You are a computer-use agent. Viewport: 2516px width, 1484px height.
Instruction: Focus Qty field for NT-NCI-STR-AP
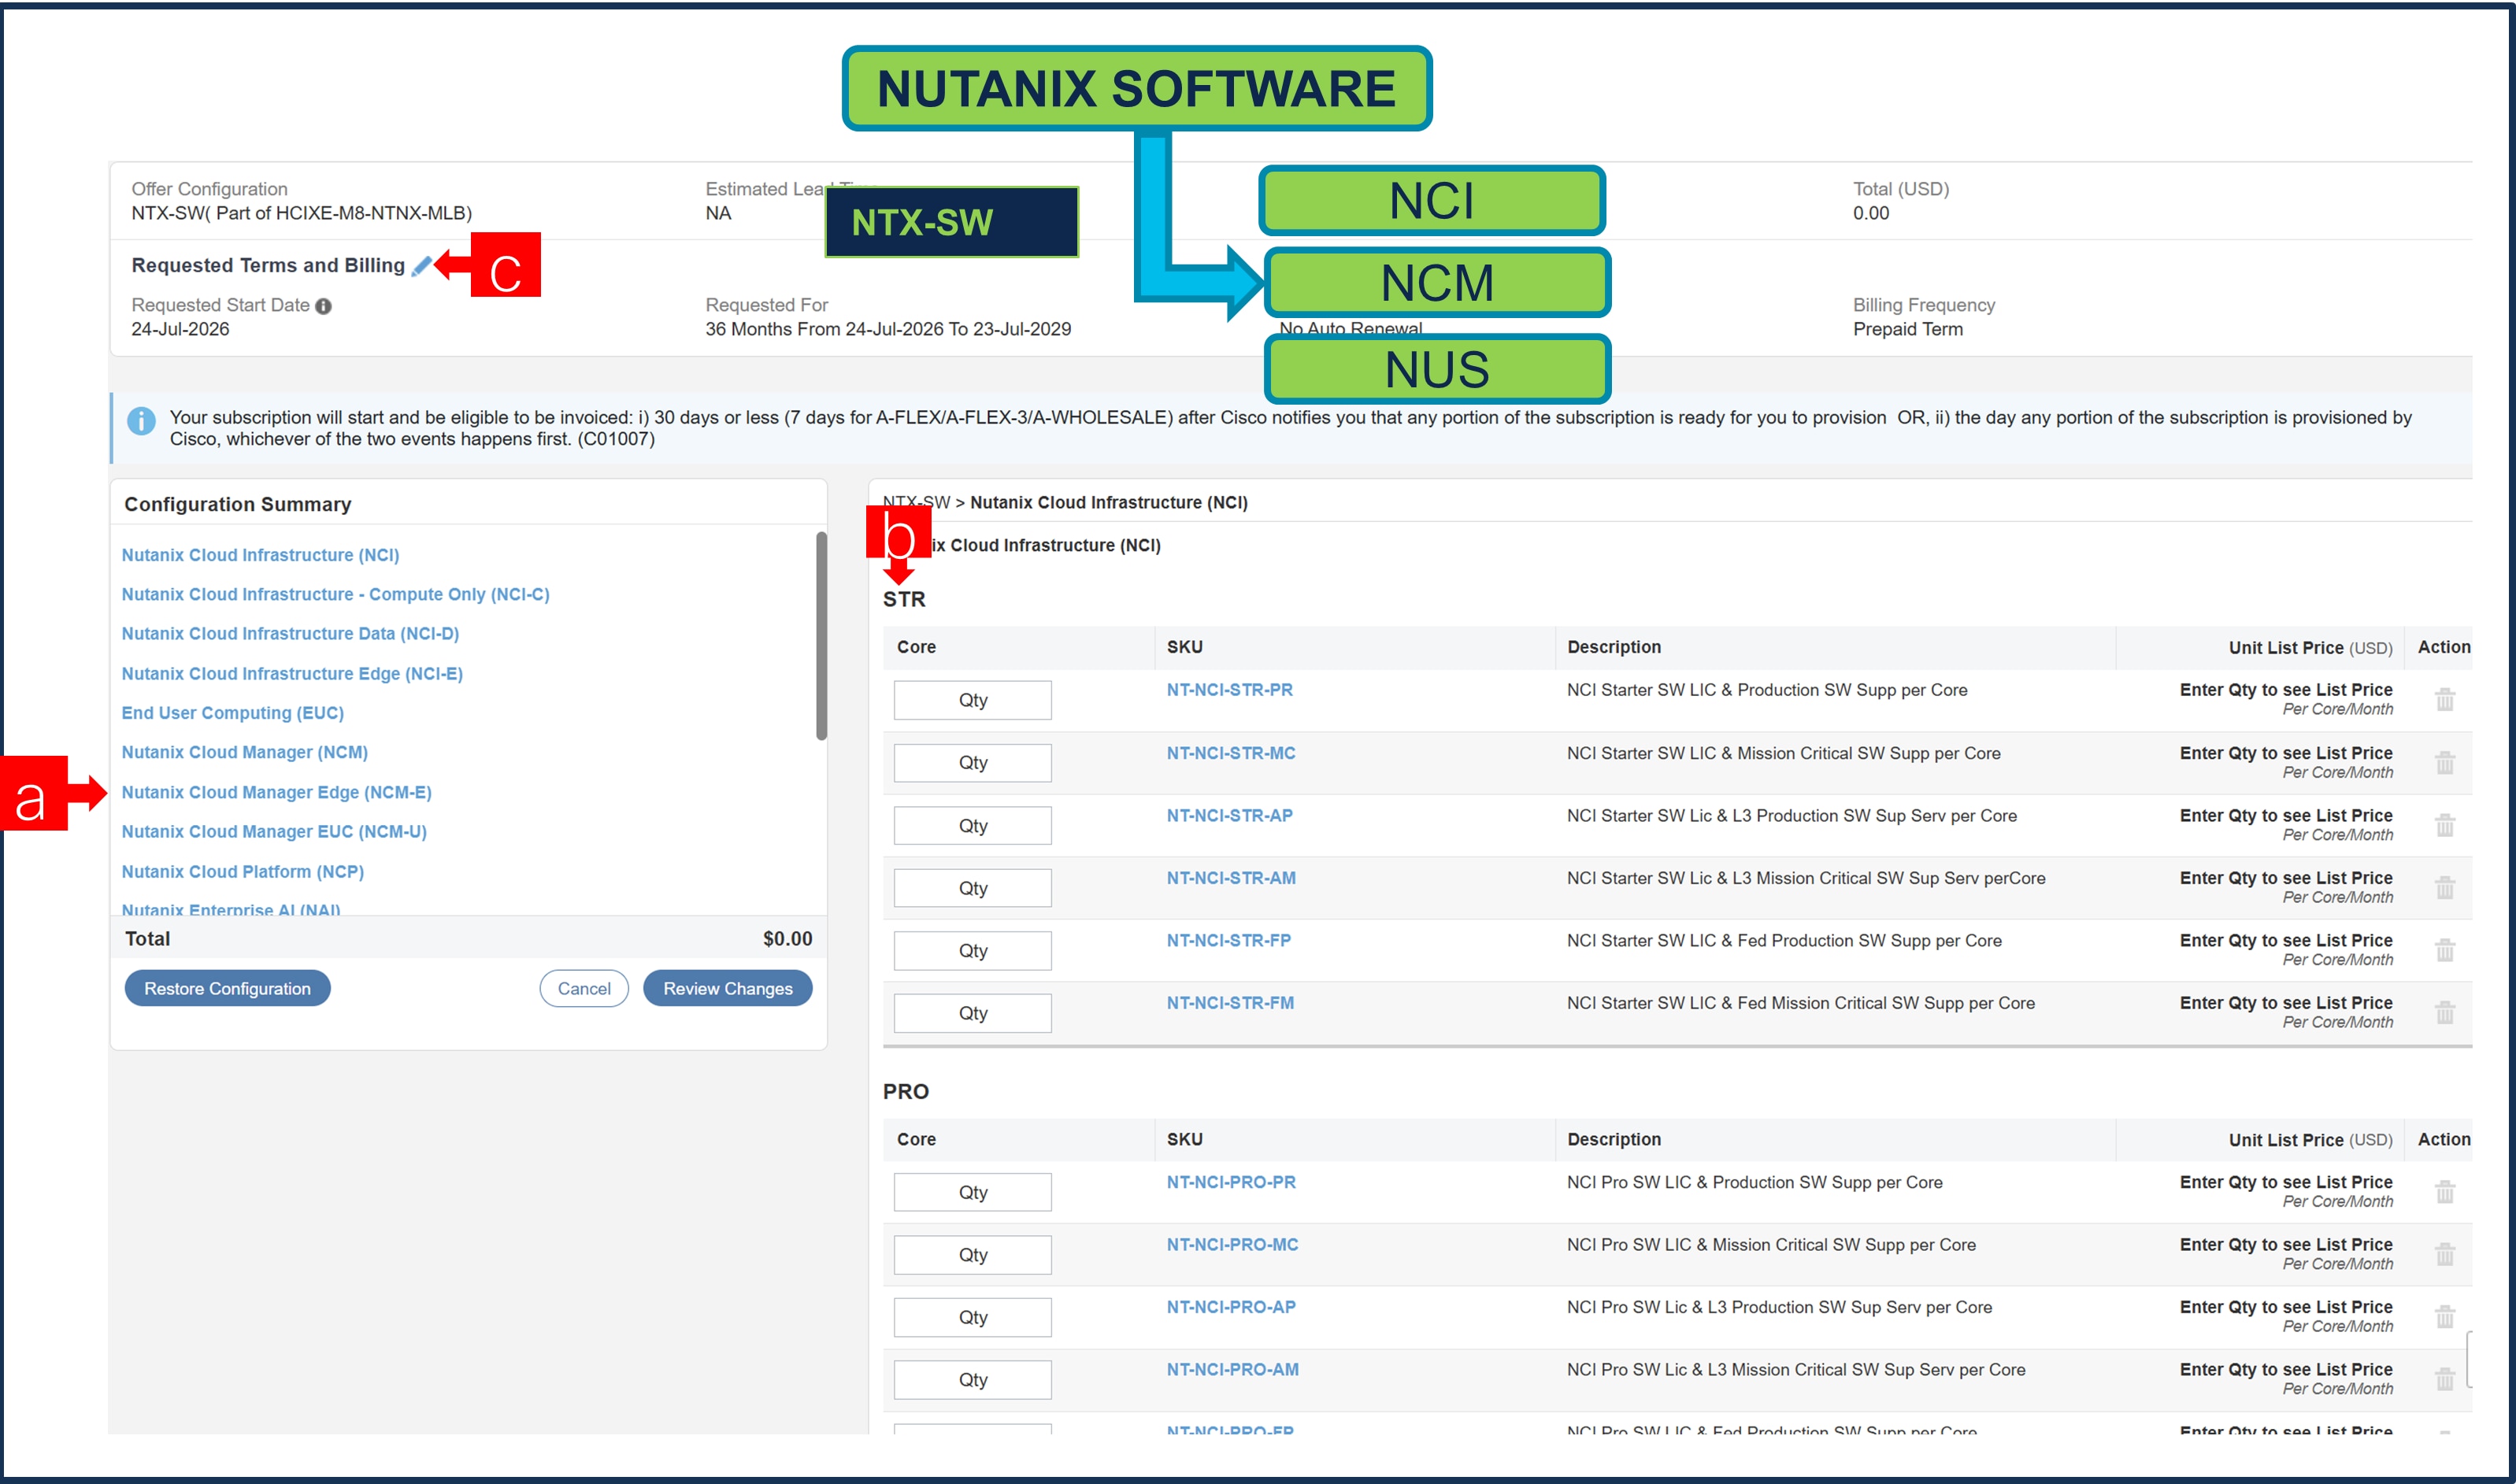[x=972, y=826]
